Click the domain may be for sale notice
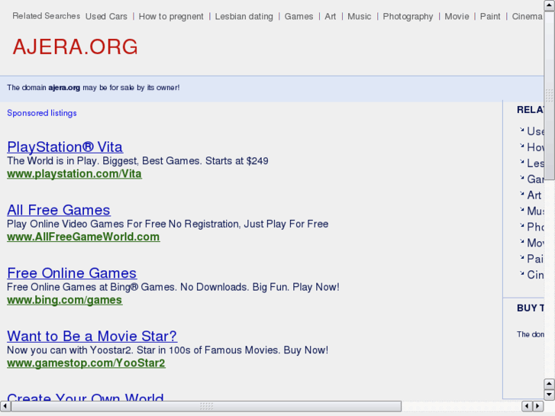This screenshot has width=555, height=416. pyautogui.click(x=93, y=88)
